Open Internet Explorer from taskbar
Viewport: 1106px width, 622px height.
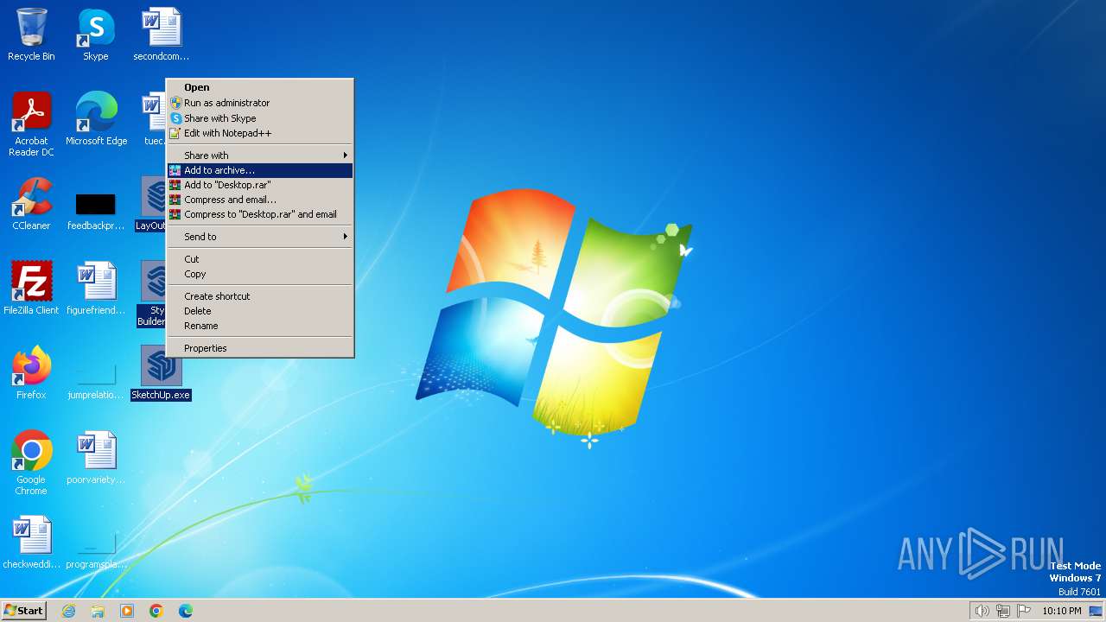click(x=68, y=611)
